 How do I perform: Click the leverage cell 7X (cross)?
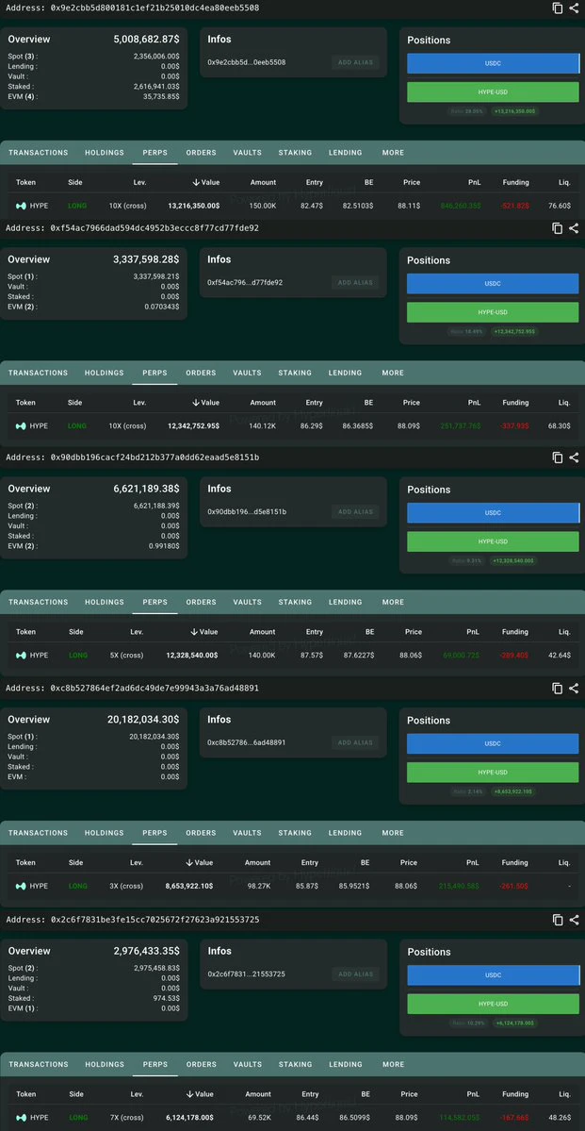pyautogui.click(x=127, y=1117)
